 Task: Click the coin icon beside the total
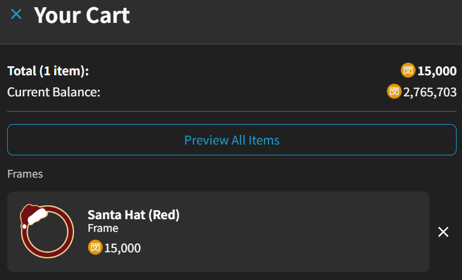(x=408, y=71)
